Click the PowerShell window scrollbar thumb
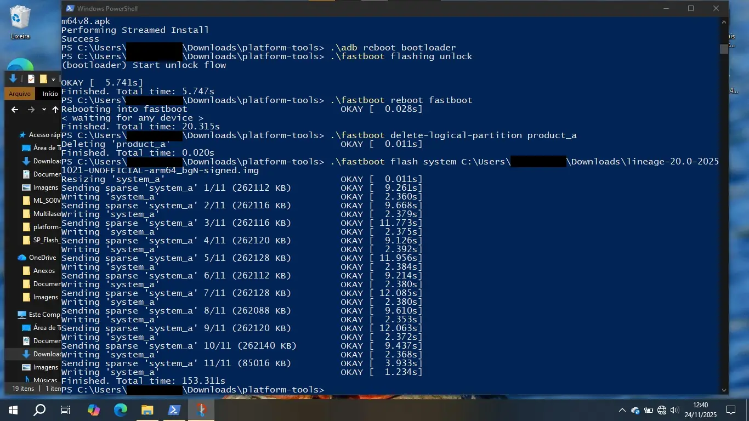Viewport: 749px width, 421px height. [x=723, y=49]
